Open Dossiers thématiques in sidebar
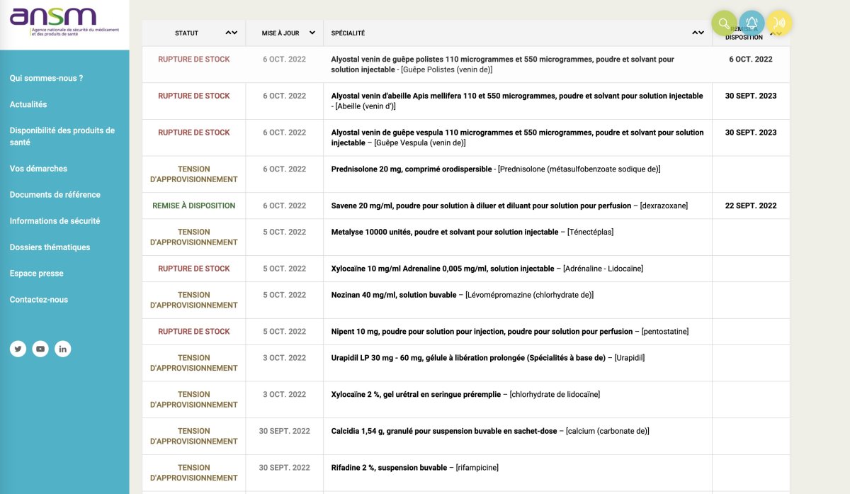850x494 pixels. 50,247
